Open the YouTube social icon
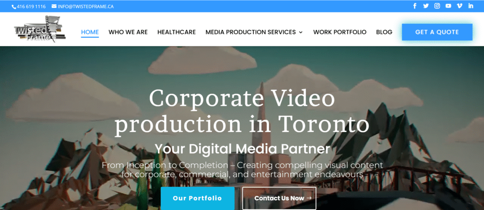Image resolution: width=484 pixels, height=210 pixels. click(x=448, y=6)
